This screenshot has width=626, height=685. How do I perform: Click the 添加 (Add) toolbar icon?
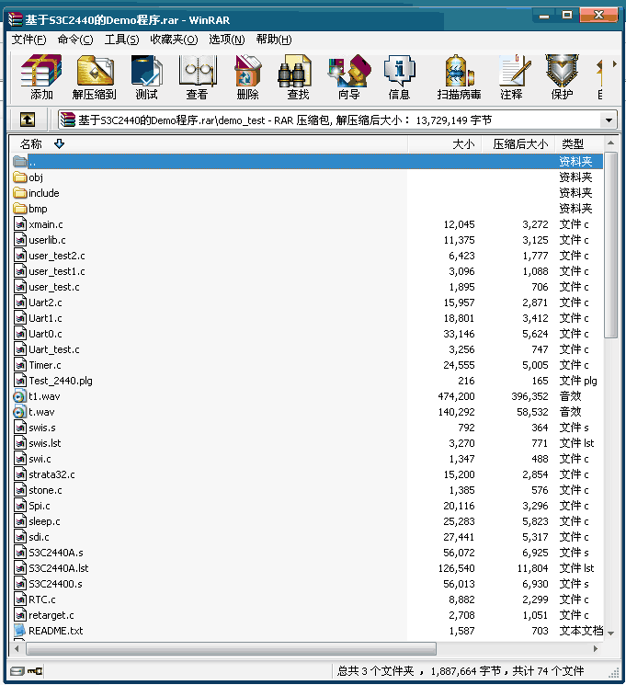[41, 71]
